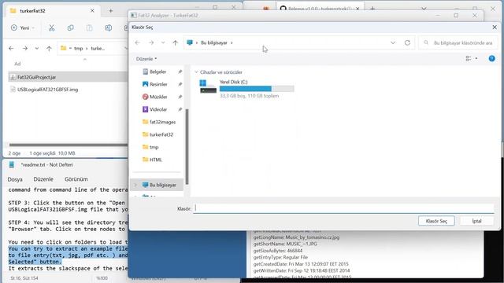Click the File Explorer horizontal scrollbar
The height and width of the screenshot is (283, 504).
[69, 145]
